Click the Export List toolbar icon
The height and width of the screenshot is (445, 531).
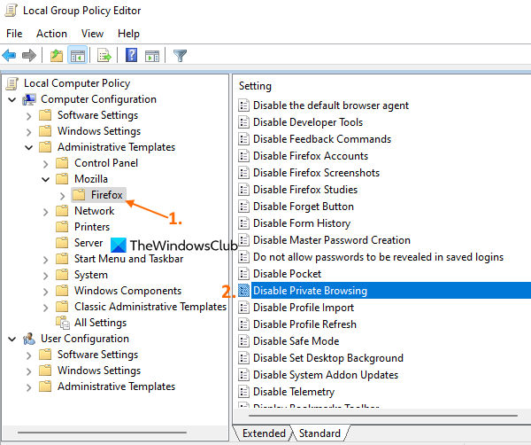pos(104,55)
